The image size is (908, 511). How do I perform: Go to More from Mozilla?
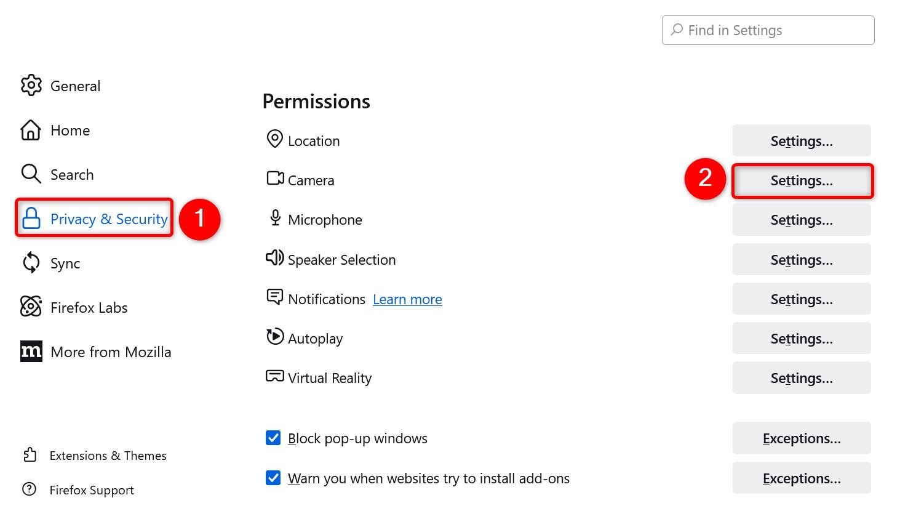pos(111,352)
